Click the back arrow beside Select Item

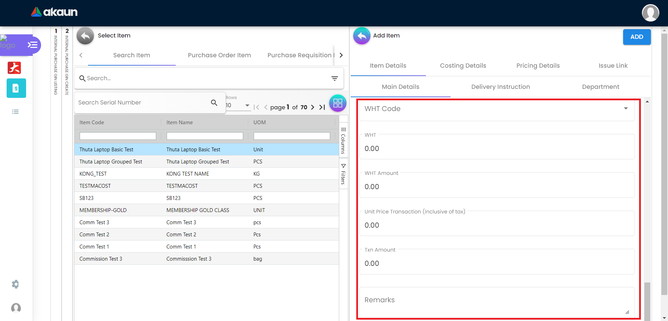[85, 36]
